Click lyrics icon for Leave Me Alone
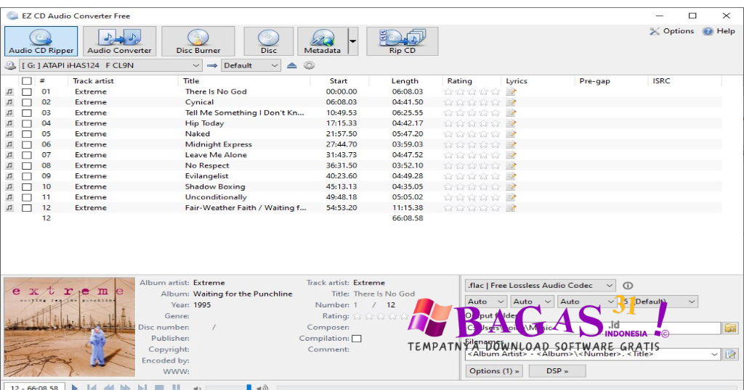The width and height of the screenshot is (744, 390). (511, 155)
